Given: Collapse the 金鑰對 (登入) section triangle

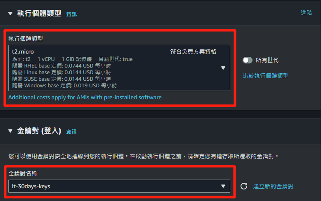Looking at the screenshot, I should (10, 131).
